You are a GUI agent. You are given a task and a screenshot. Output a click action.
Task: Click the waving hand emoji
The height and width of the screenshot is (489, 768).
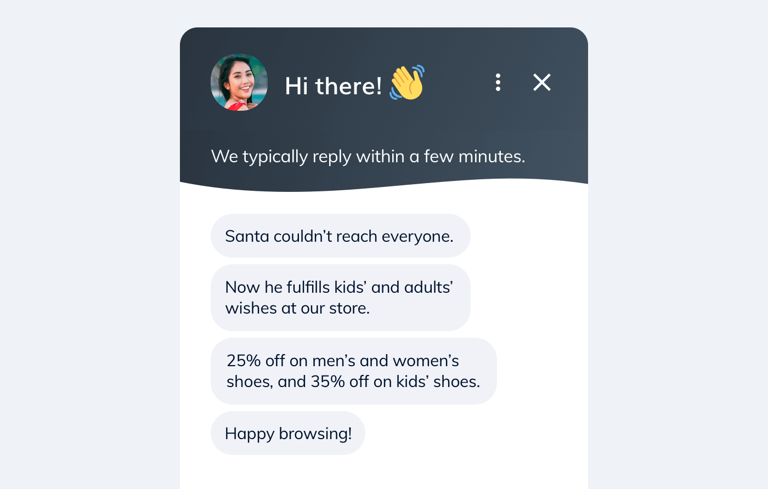point(407,83)
